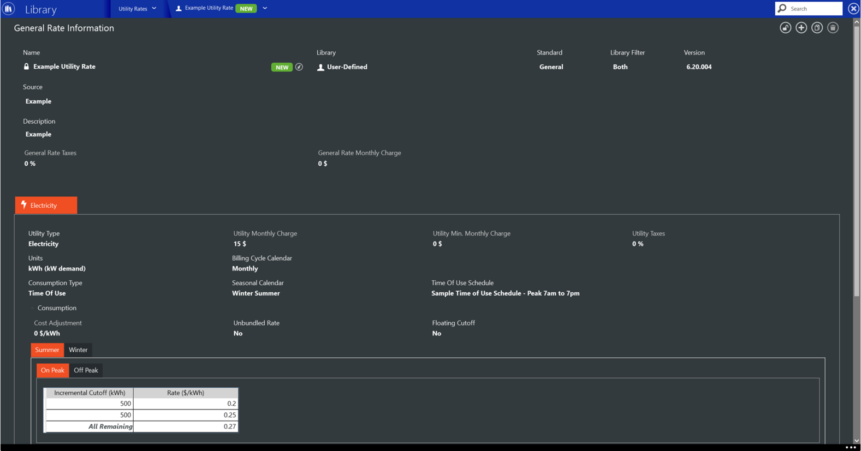The height and width of the screenshot is (451, 861).
Task: Click the Winter Summer seasonal calendar value
Action: 256,293
